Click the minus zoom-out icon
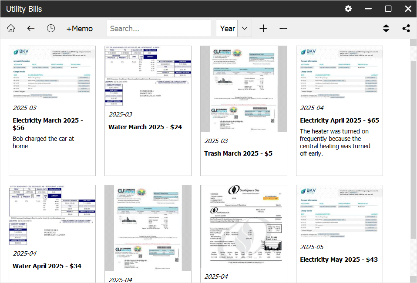This screenshot has height=283, width=417. point(283,28)
